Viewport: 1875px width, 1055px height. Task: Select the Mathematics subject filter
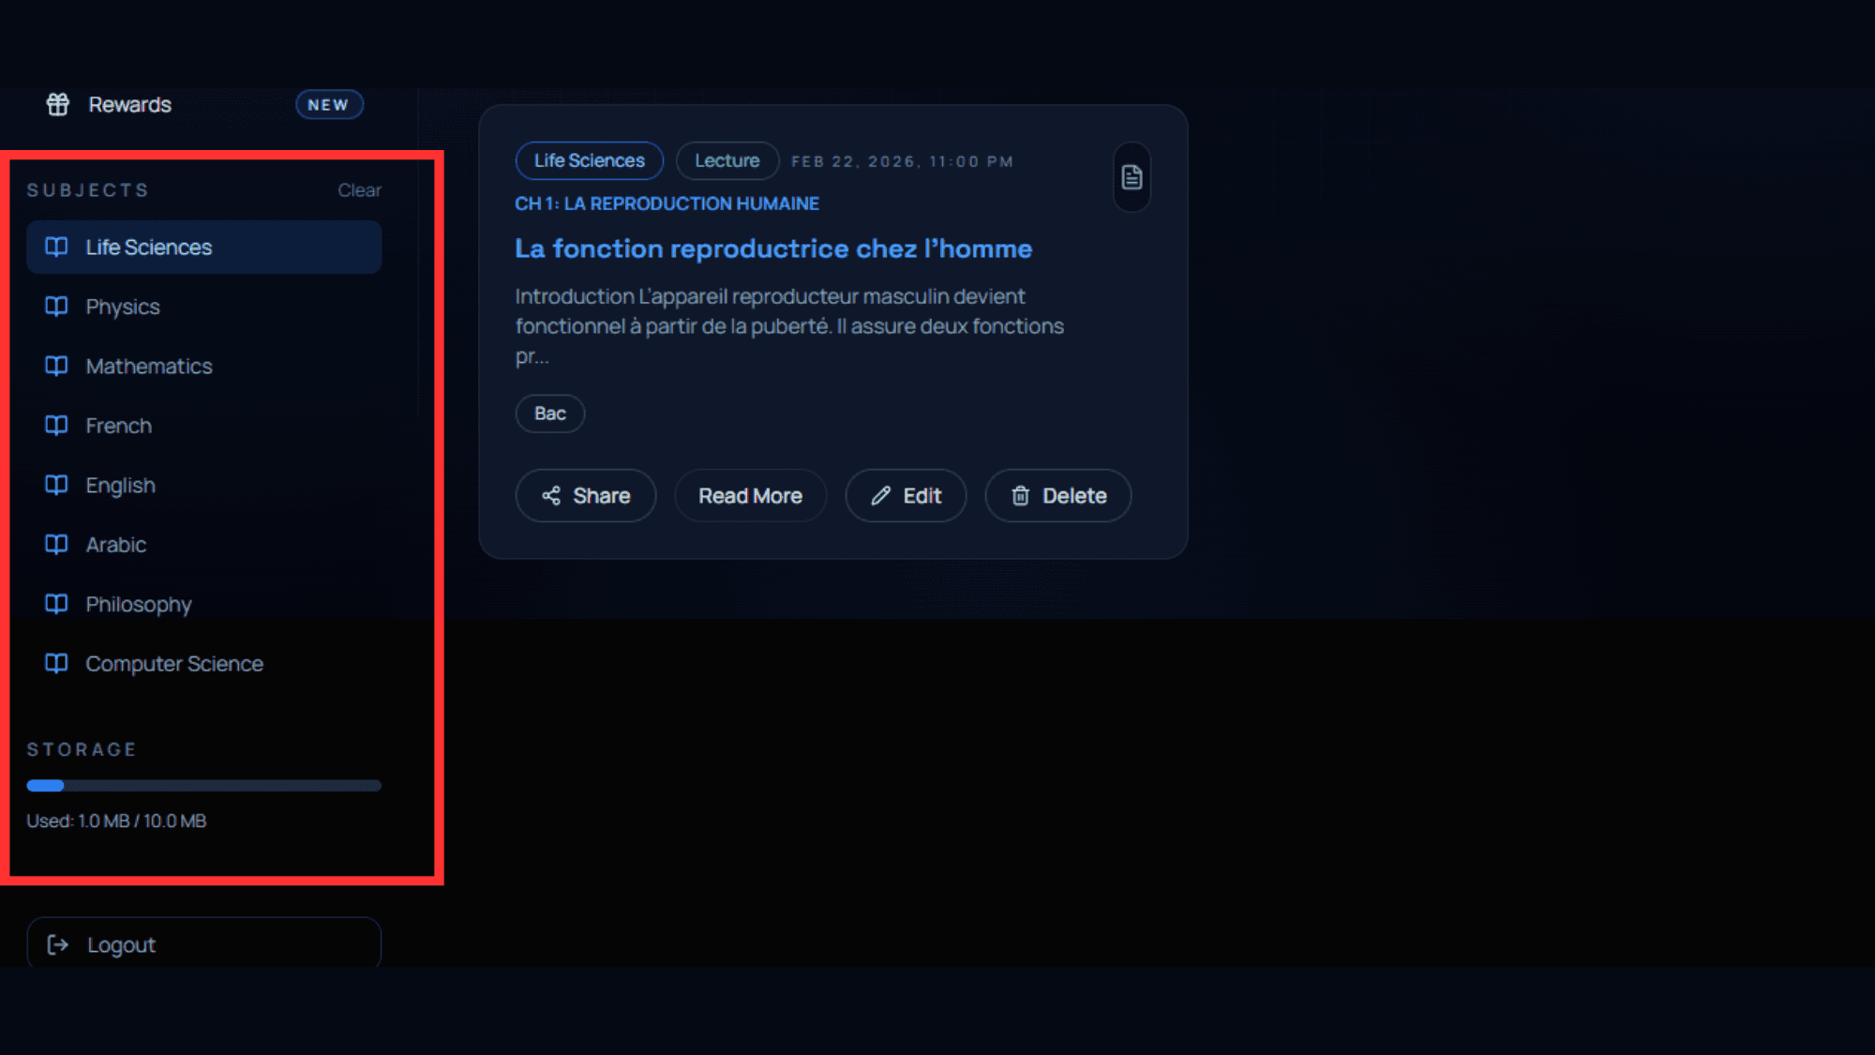coord(149,367)
